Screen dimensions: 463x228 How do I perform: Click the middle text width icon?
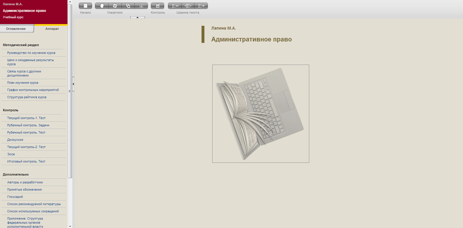point(188,6)
